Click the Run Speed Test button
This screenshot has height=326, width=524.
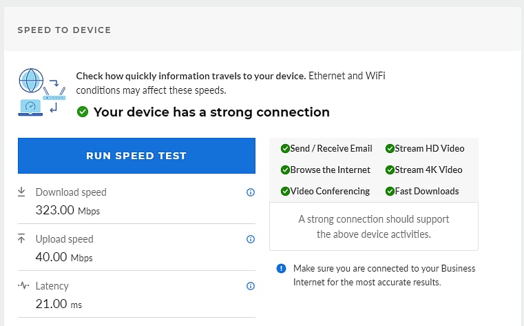click(x=136, y=156)
